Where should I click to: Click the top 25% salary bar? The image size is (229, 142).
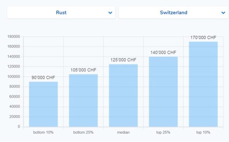pyautogui.click(x=163, y=92)
